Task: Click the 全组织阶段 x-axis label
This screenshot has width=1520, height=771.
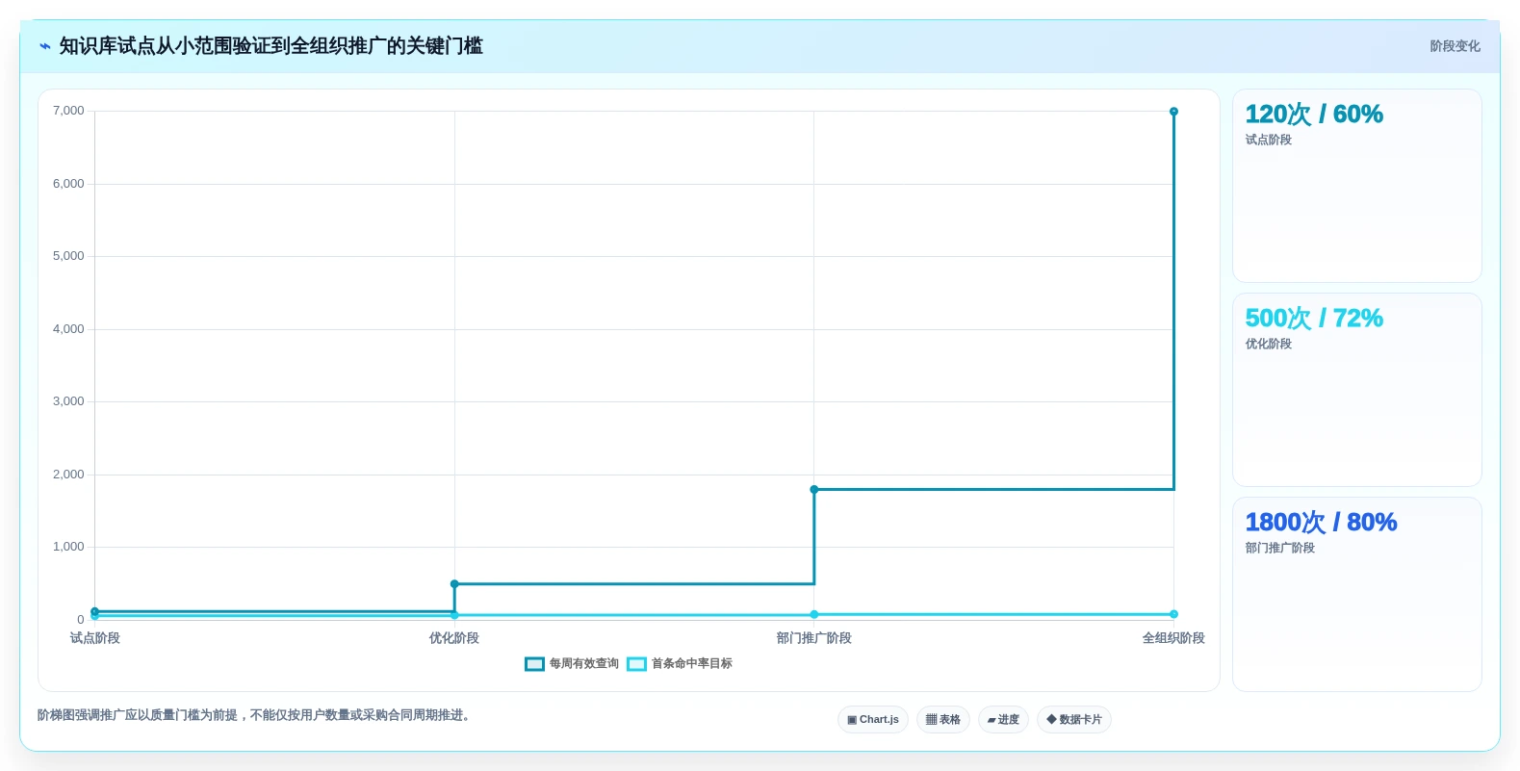Action: pos(1173,638)
